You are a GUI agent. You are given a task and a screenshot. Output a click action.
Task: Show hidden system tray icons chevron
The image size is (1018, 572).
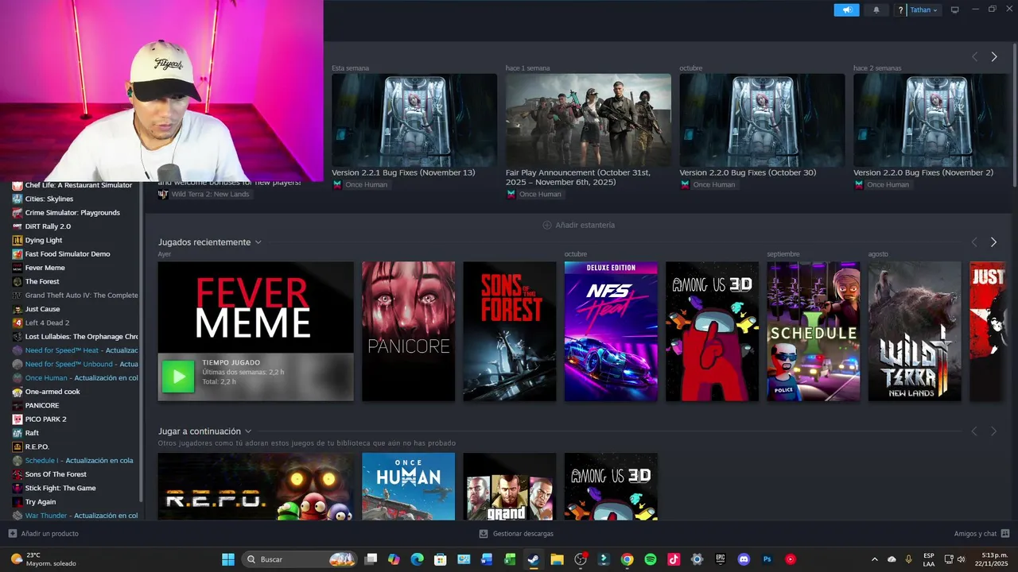pos(875,559)
